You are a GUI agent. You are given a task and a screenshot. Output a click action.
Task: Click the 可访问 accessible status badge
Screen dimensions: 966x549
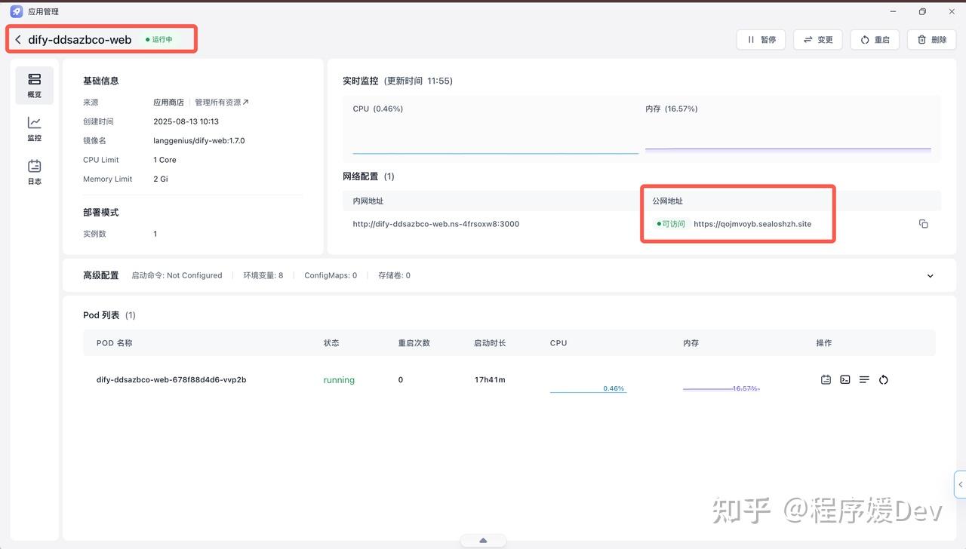click(x=670, y=224)
